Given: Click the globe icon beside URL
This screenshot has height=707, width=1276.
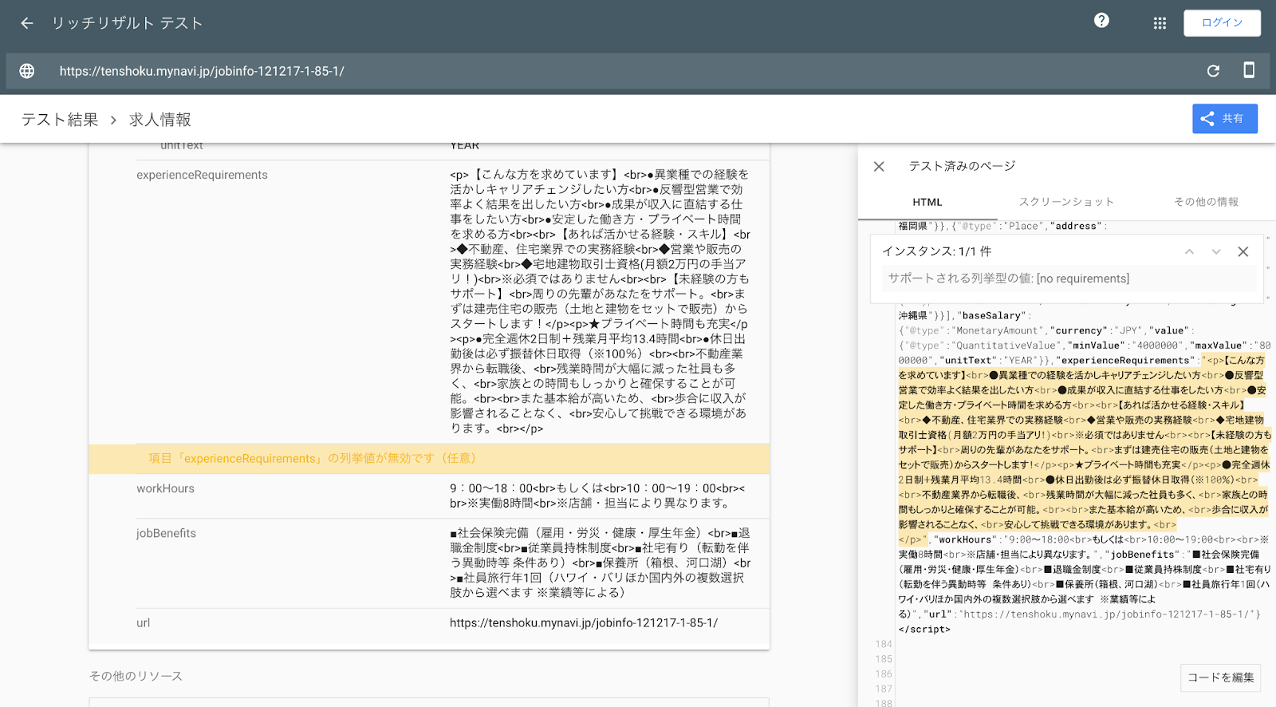Looking at the screenshot, I should [27, 71].
